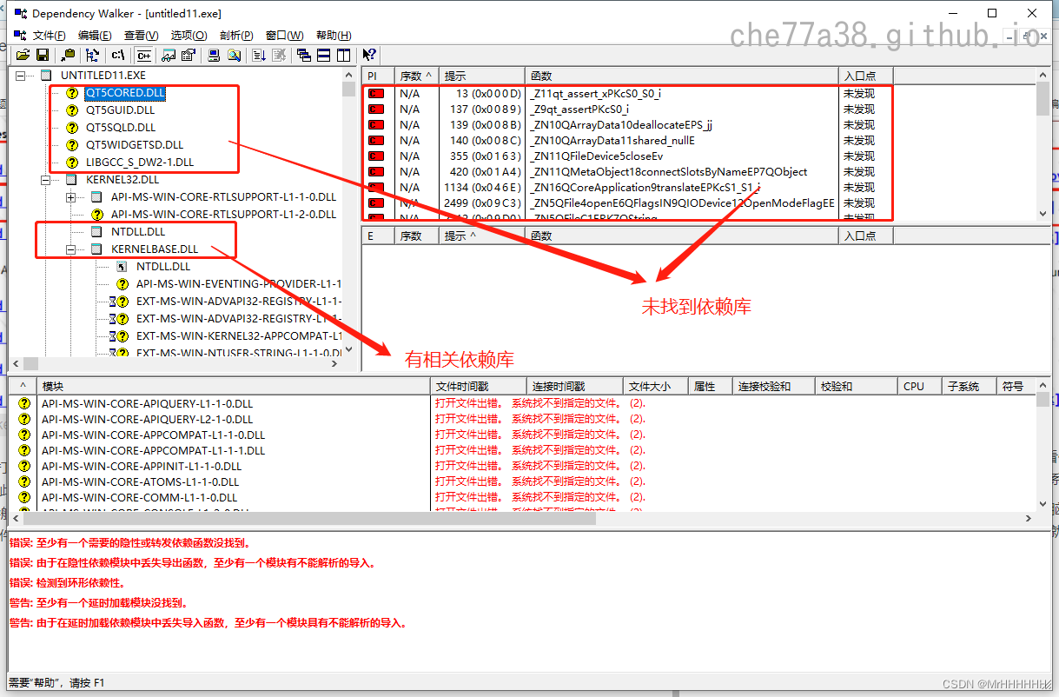Click the external viewer (glasses) toolbar icon
Viewport: 1059px width, 697px height.
pyautogui.click(x=169, y=55)
